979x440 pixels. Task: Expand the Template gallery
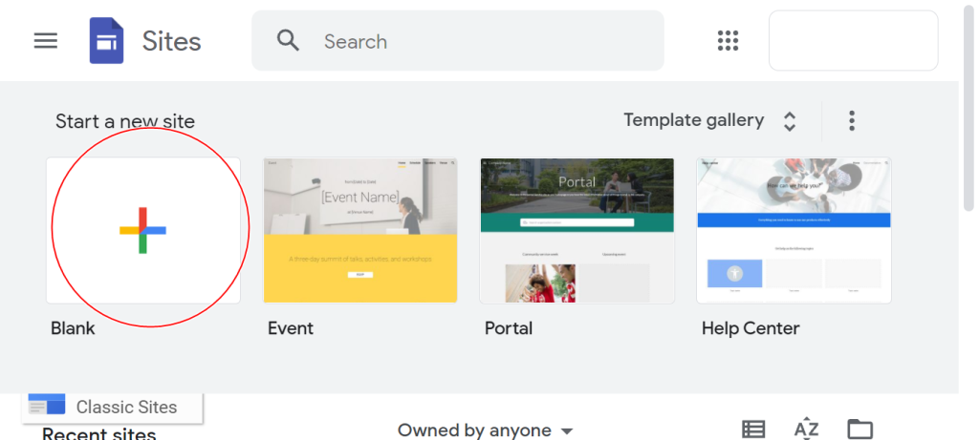(710, 120)
